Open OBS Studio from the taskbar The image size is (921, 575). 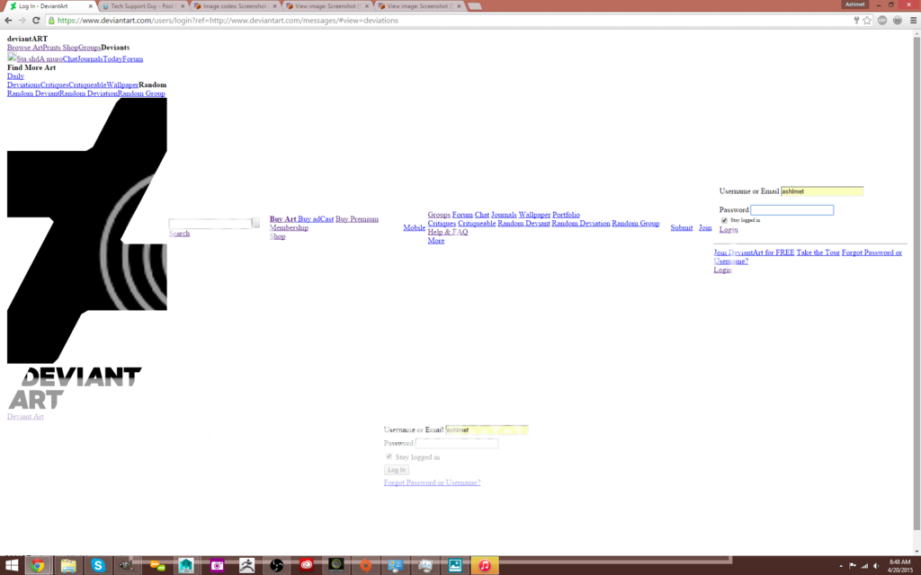[276, 566]
